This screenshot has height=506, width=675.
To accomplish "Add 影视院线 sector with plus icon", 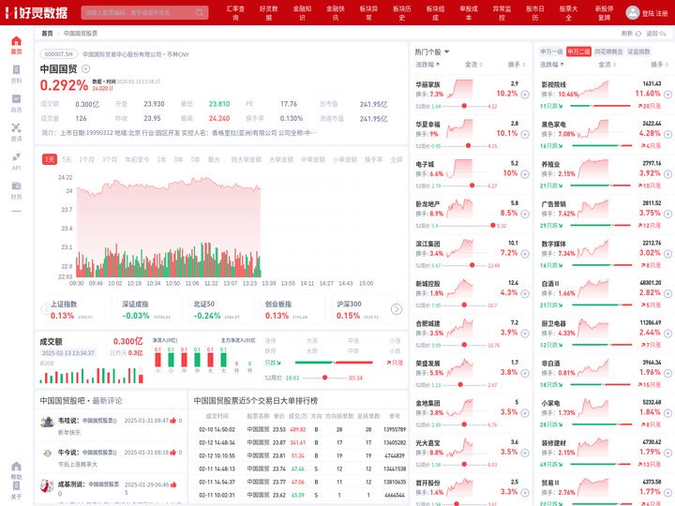I will 667,95.
